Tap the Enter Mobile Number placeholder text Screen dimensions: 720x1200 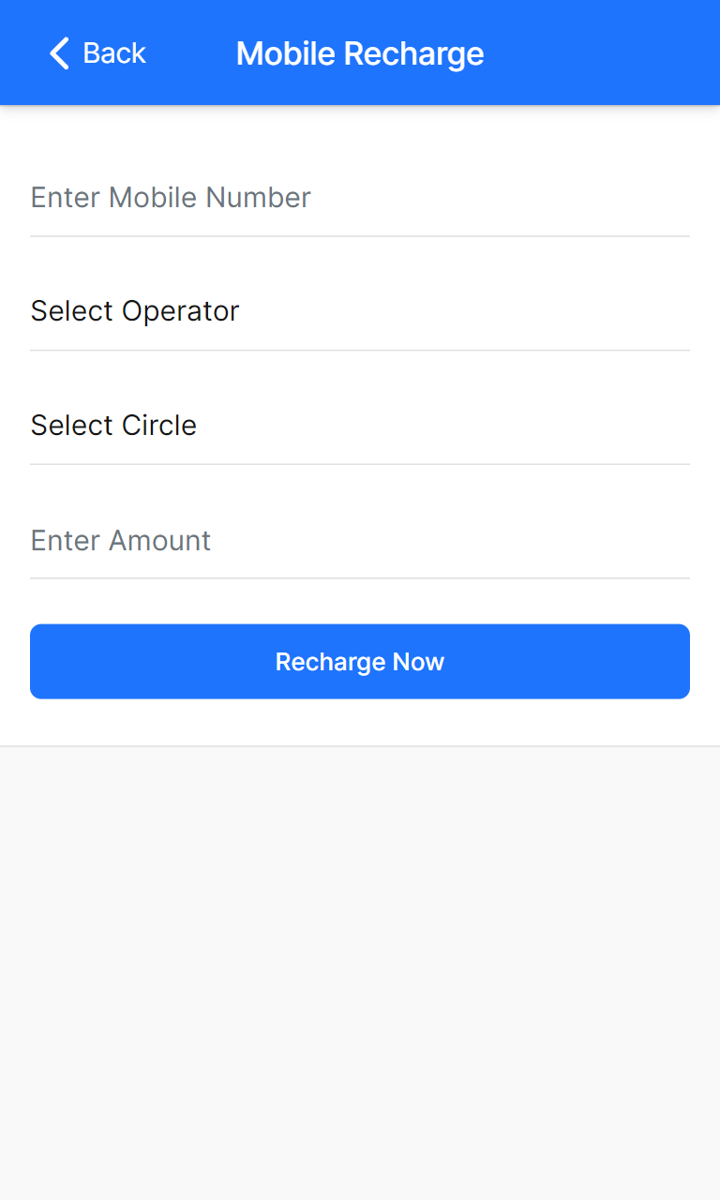pos(171,198)
